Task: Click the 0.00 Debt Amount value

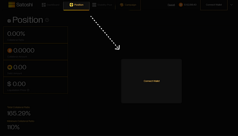Action: [x=20, y=67]
